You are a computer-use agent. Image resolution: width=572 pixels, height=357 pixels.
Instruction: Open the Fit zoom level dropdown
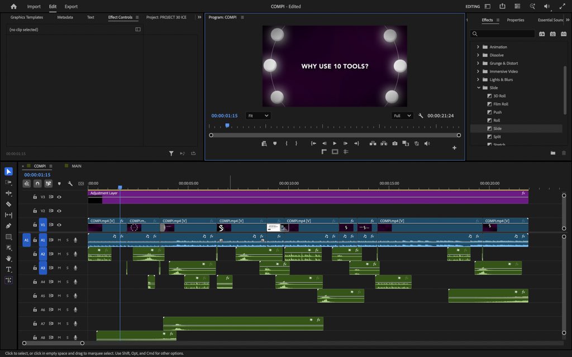pos(257,115)
